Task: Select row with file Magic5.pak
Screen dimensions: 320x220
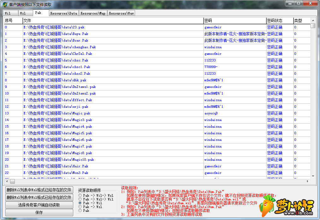Action: coord(157,133)
